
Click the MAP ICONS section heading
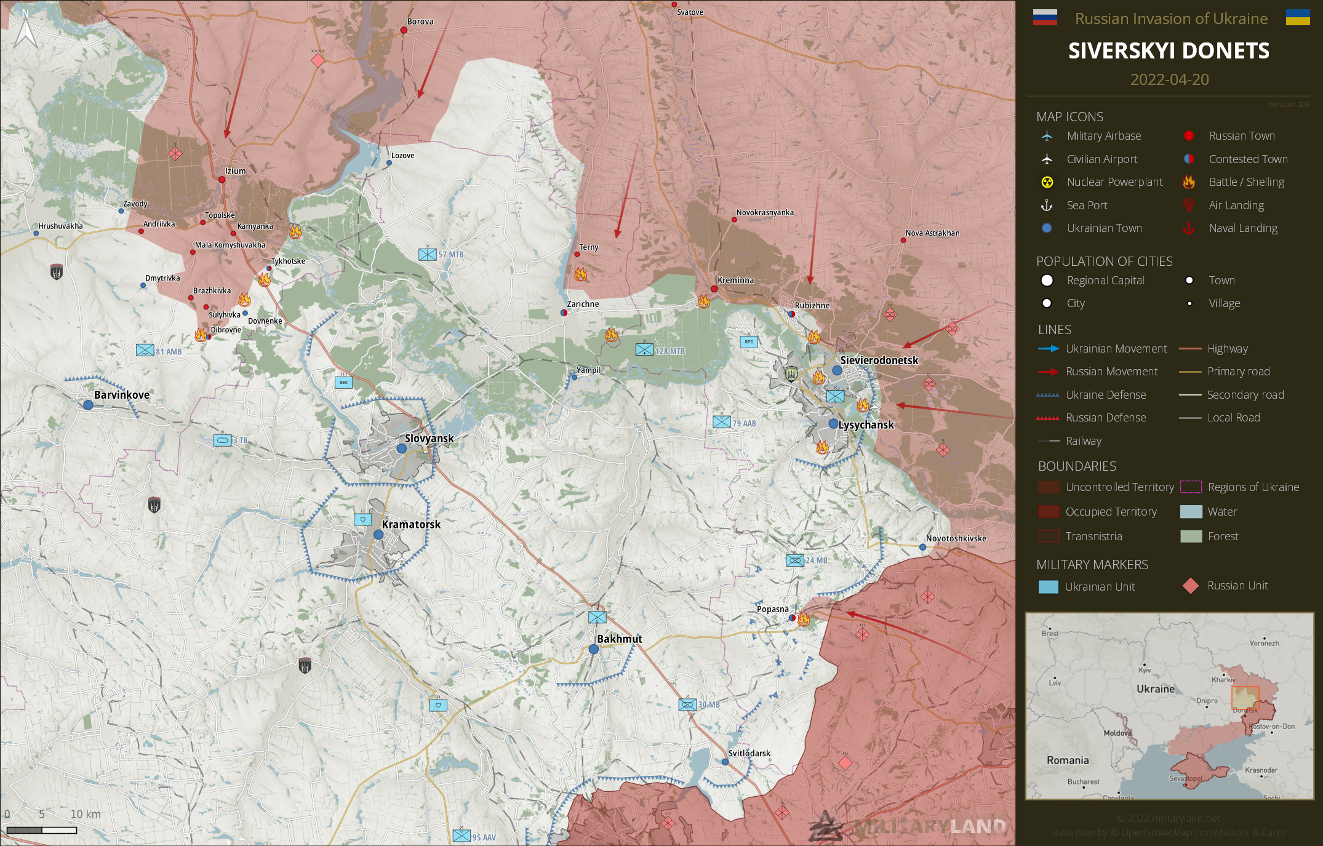tap(1069, 117)
